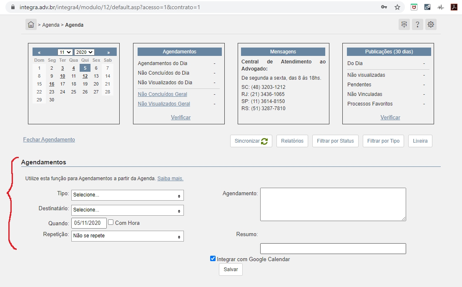This screenshot has height=287, width=462.
Task: Select the calendar year dropdown
Action: click(x=84, y=52)
